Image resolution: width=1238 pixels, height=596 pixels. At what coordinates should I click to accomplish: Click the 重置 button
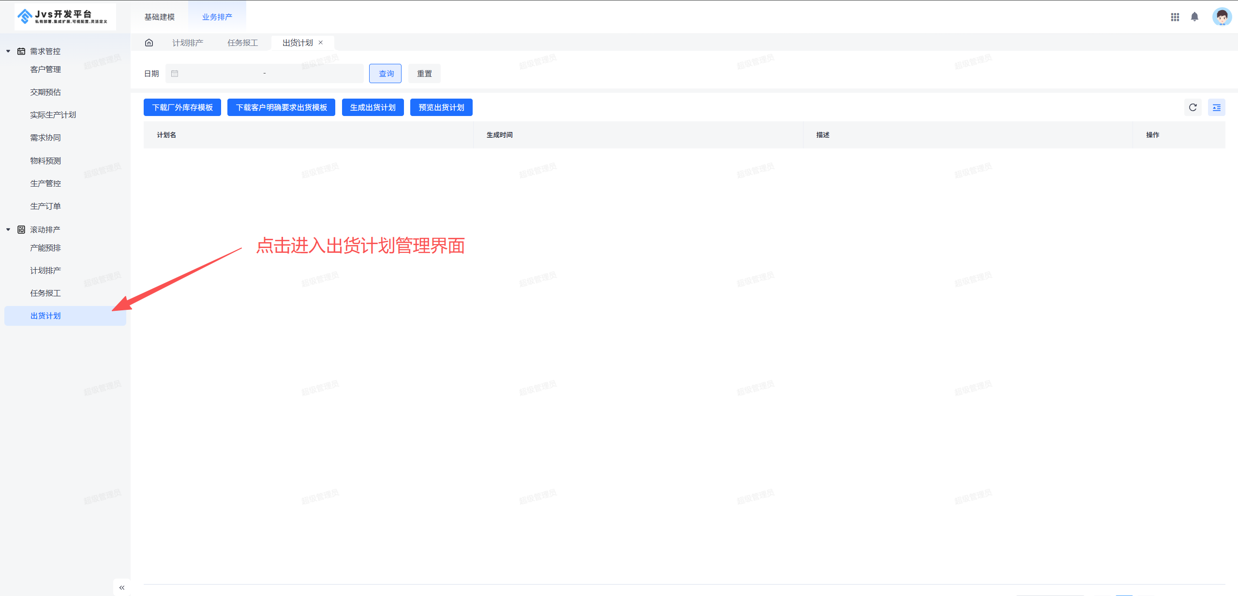click(x=424, y=73)
